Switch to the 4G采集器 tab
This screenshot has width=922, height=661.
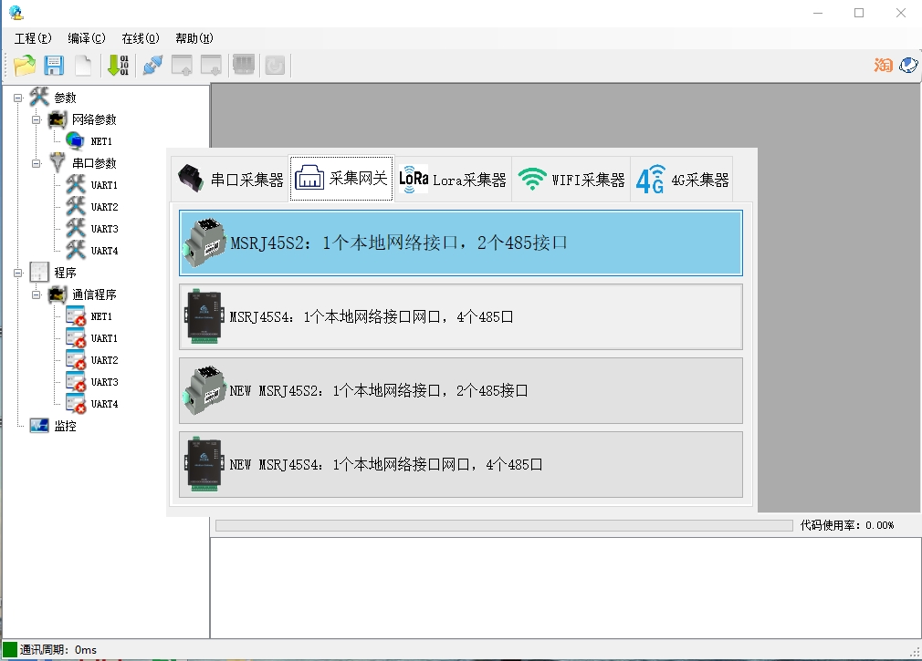[x=682, y=179]
